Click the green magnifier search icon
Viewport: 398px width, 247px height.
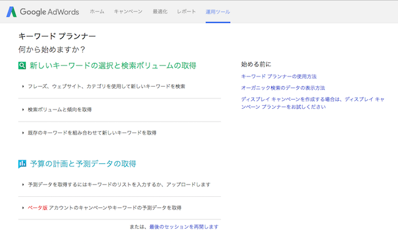(22, 65)
